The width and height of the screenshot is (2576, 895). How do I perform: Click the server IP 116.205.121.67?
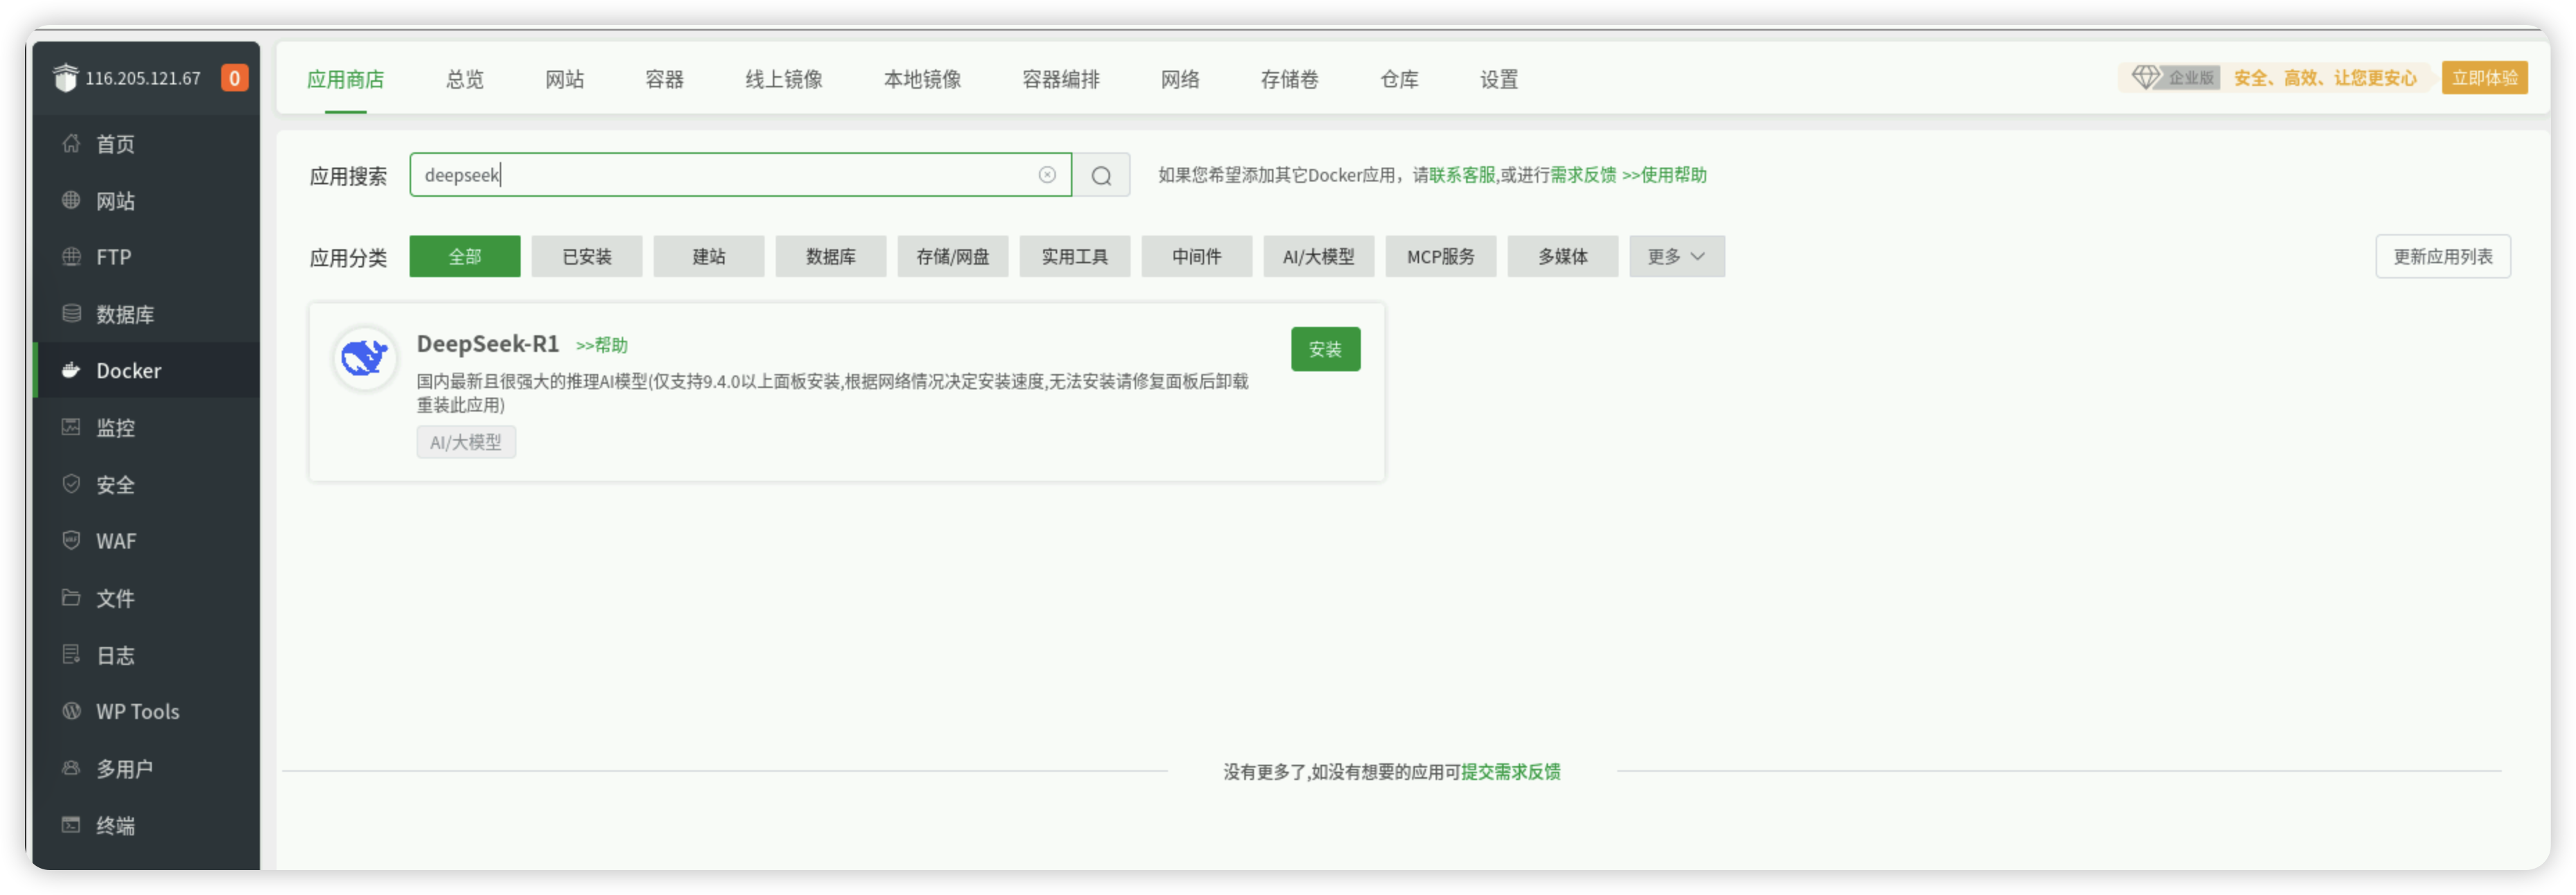click(143, 78)
